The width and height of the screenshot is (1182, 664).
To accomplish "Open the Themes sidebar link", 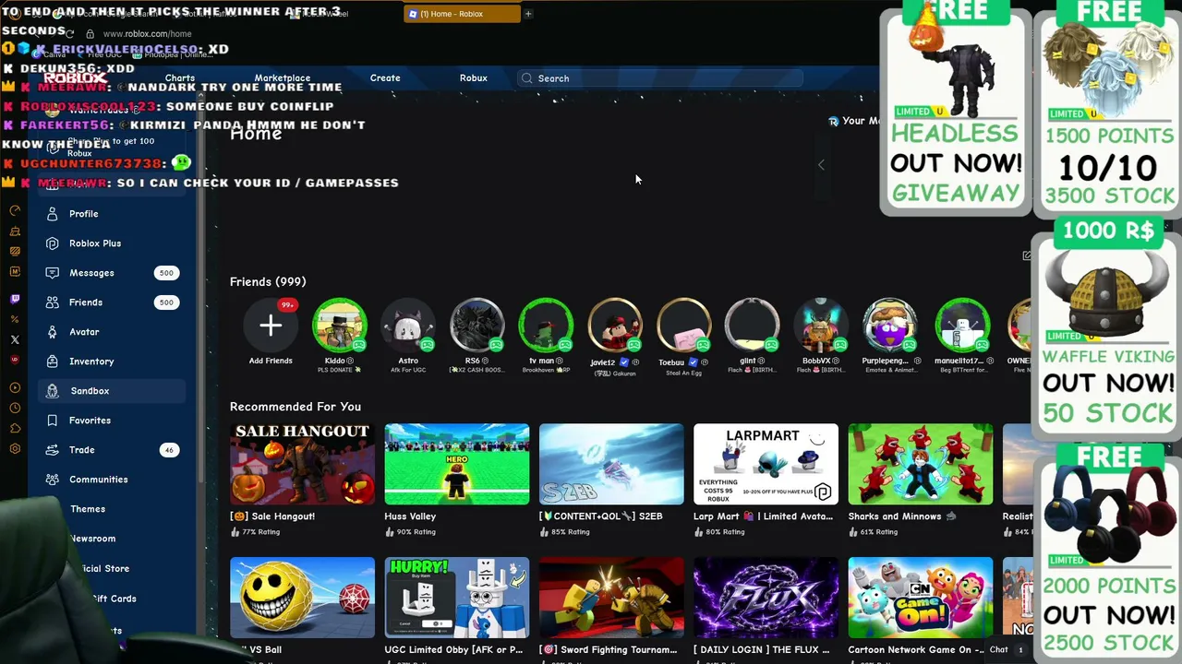I will (x=88, y=509).
